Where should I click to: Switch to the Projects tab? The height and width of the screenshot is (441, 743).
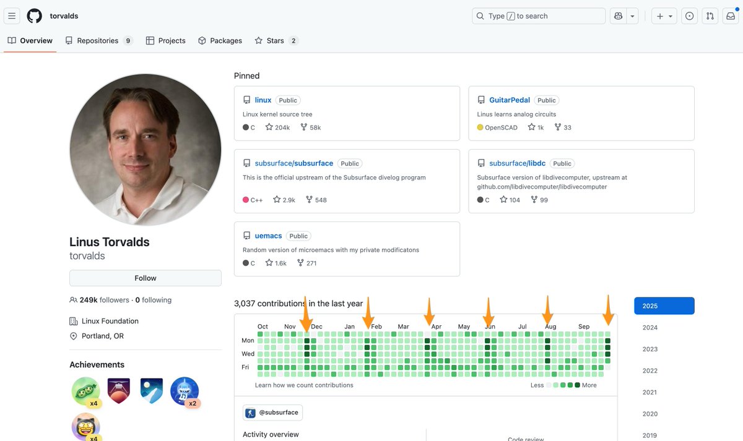tap(166, 41)
